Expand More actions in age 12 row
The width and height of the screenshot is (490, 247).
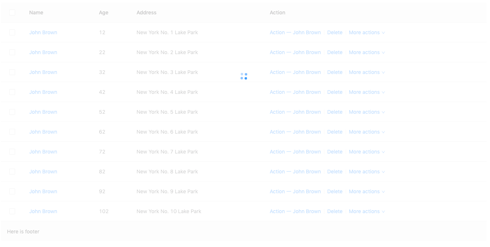click(x=367, y=32)
